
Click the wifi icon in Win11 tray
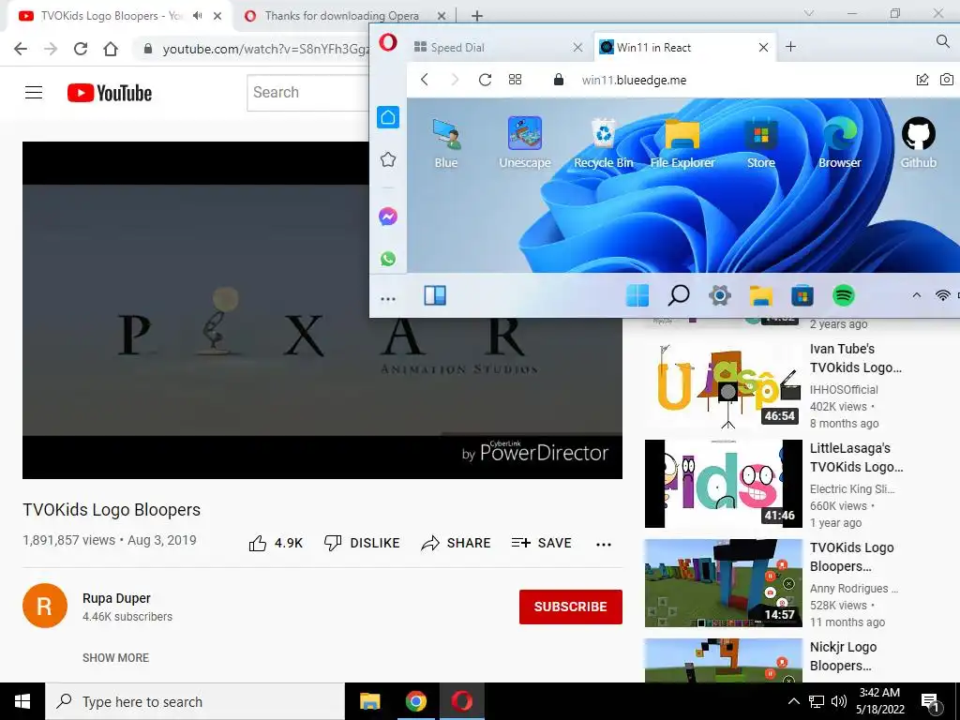tap(943, 295)
